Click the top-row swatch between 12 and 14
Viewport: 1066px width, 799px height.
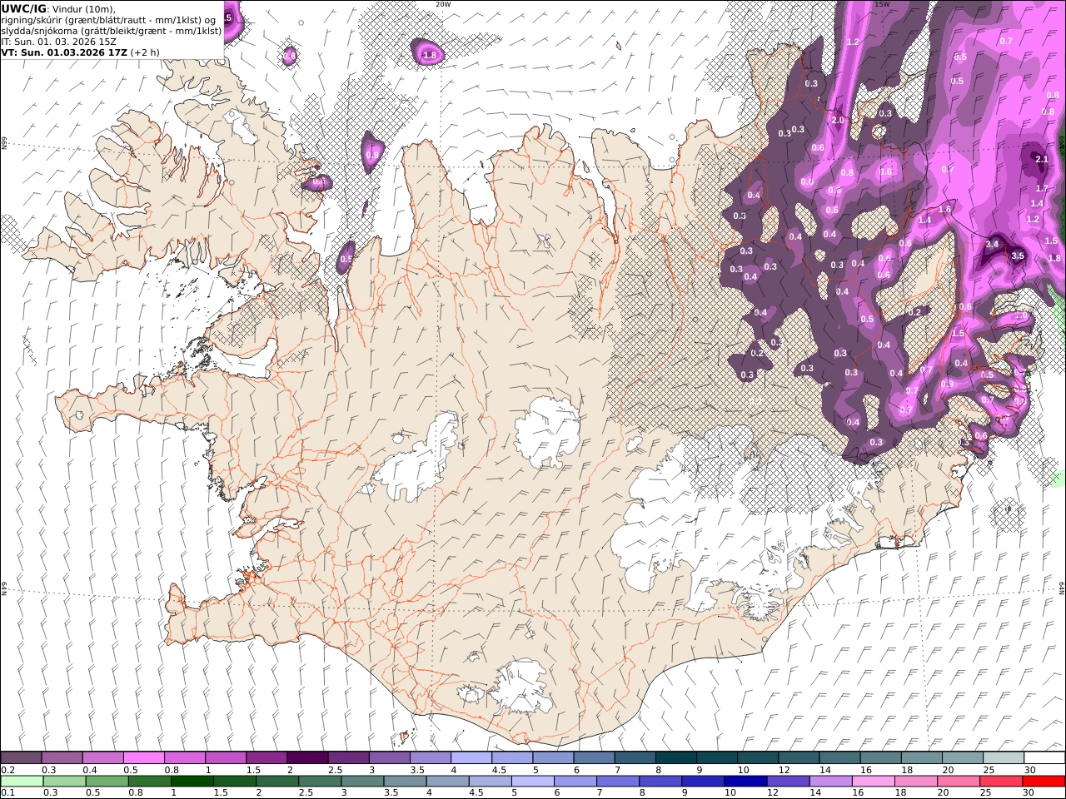click(798, 758)
